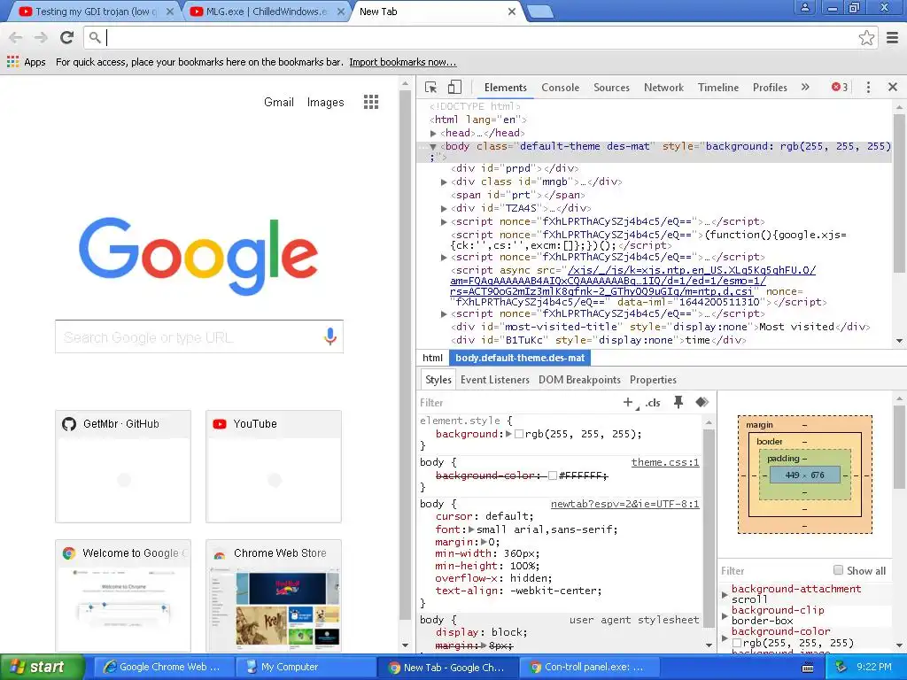This screenshot has height=680, width=907.
Task: Go forward to next page
Action: [41, 37]
